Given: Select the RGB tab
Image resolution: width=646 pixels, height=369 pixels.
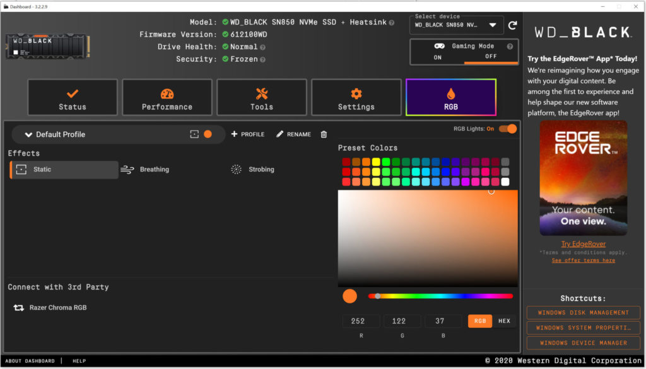Looking at the screenshot, I should 451,98.
